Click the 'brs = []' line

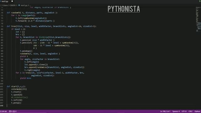(x=20, y=35)
